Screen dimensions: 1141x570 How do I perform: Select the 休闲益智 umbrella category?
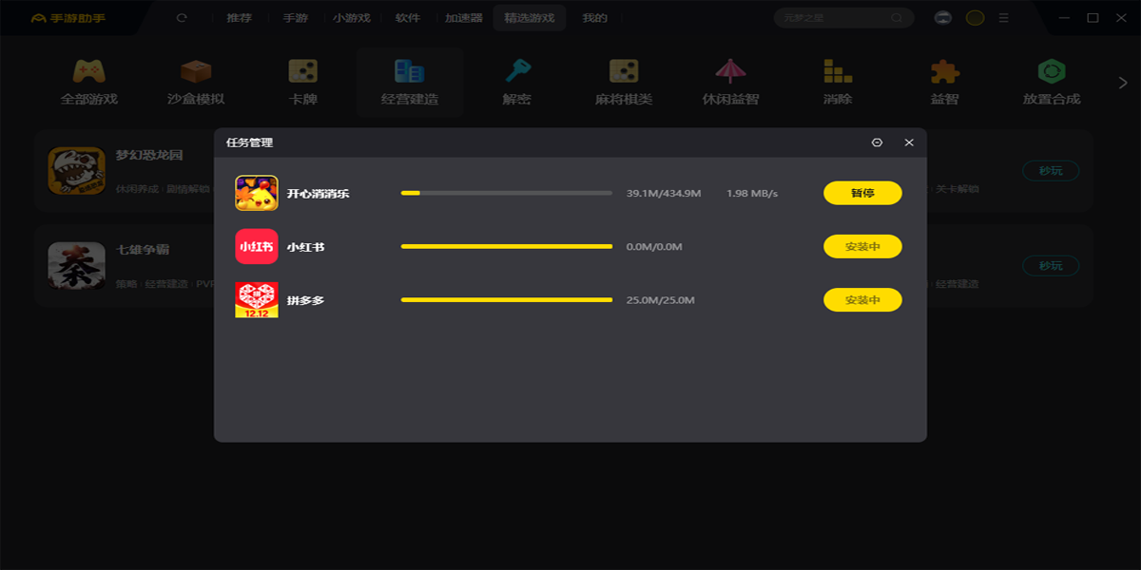click(730, 83)
